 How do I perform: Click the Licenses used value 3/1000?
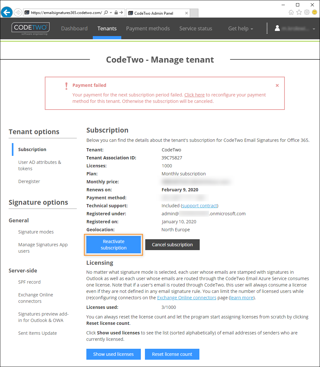point(169,307)
